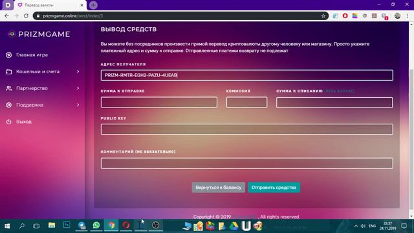Focus the Адрес получателя address field
Viewport: 414px width, 233px height.
point(247,75)
